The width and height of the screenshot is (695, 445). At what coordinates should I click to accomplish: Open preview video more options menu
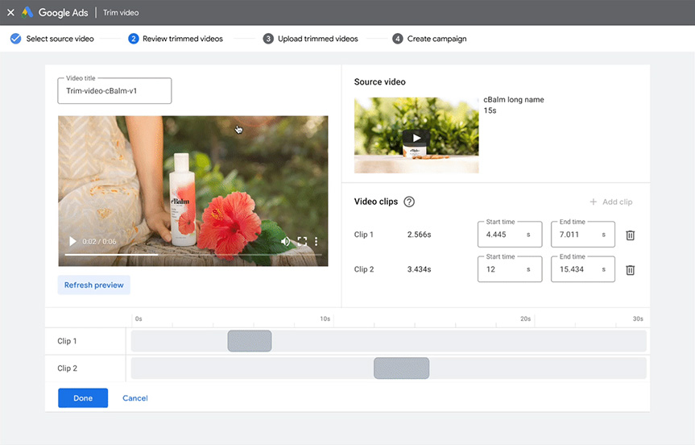tap(316, 241)
